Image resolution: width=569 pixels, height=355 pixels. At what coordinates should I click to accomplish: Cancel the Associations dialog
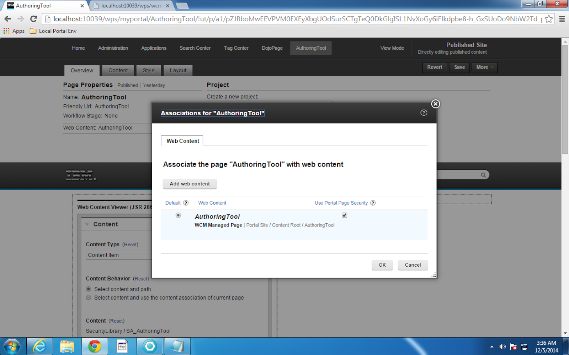(x=413, y=265)
